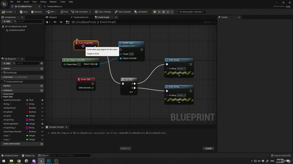This screenshot has width=293, height=164.
Task: Open Class Defaults
Action: [123, 12]
